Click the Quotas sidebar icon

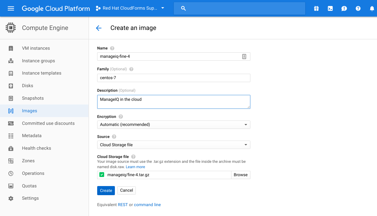(x=11, y=186)
